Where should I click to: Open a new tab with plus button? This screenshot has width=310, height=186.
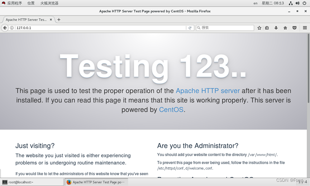pyautogui.click(x=59, y=20)
